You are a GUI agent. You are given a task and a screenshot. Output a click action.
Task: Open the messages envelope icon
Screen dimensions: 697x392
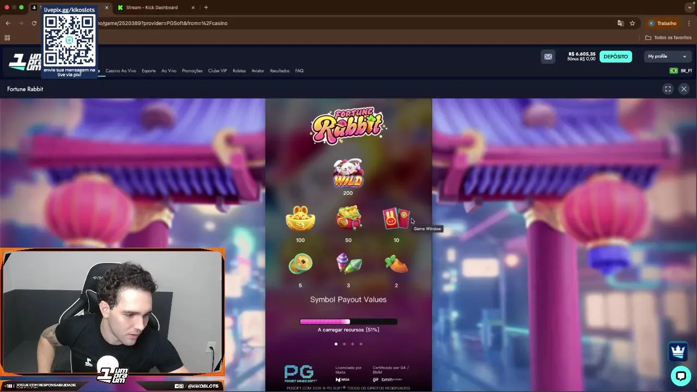pyautogui.click(x=548, y=57)
